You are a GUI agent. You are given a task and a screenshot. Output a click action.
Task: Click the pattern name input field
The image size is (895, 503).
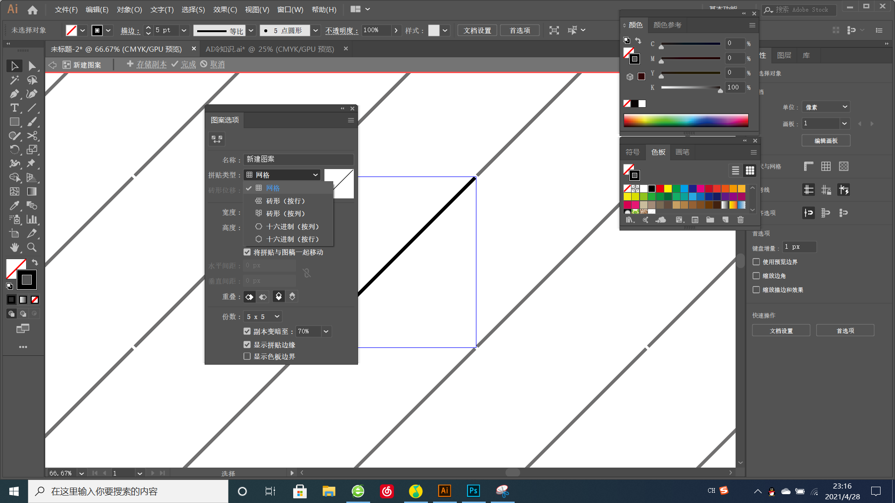click(298, 159)
